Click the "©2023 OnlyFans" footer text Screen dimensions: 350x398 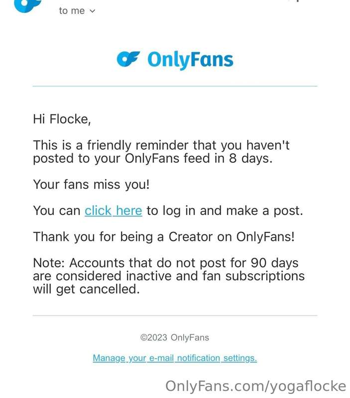pos(175,338)
